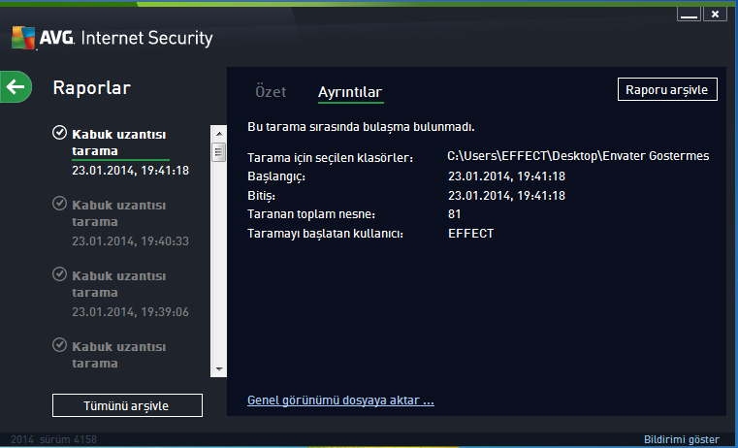Click the AVG logo icon
Screen dimensions: 738x448
23,38
